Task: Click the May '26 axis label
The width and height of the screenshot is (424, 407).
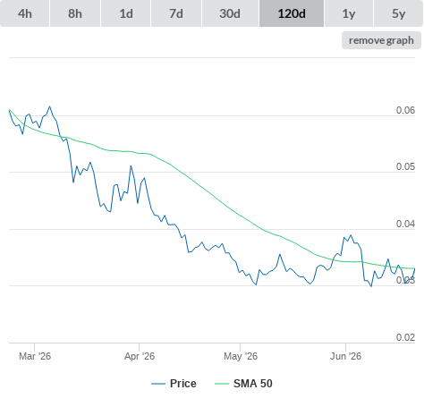Action: [241, 356]
